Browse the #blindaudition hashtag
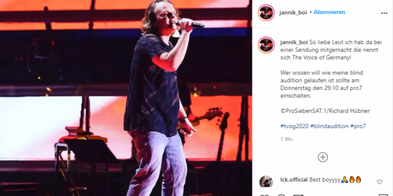 tap(329, 126)
